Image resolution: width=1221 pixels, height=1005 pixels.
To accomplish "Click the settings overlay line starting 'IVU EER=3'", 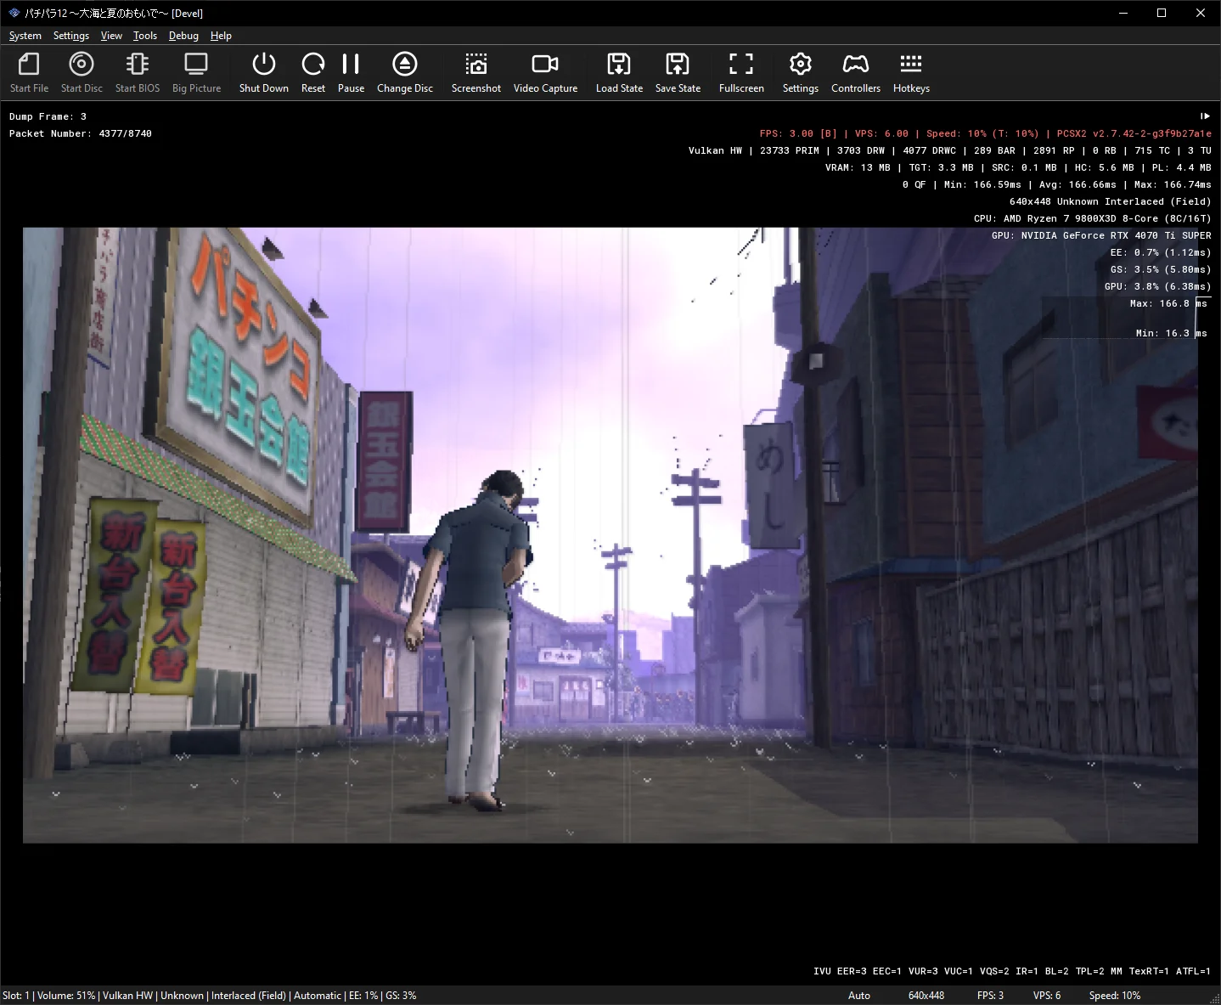I will pos(1012,971).
